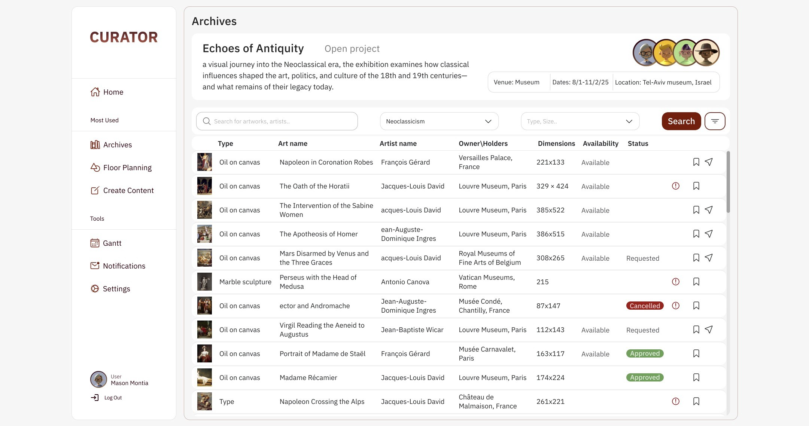
Task: Send request for Napoleon in Coronation Robes
Action: point(709,162)
